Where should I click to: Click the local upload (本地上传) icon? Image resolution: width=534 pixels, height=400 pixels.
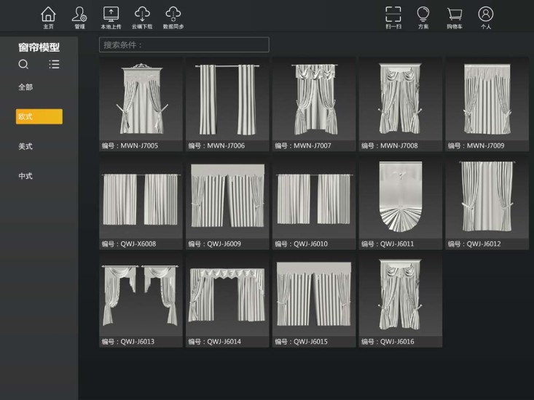111,15
